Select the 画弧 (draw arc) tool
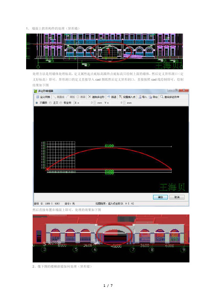Viewport: 216px width, 306px height. (71, 97)
